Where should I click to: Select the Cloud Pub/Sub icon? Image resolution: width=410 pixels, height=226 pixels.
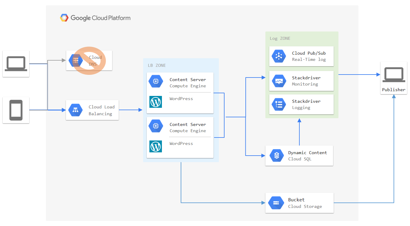(279, 56)
